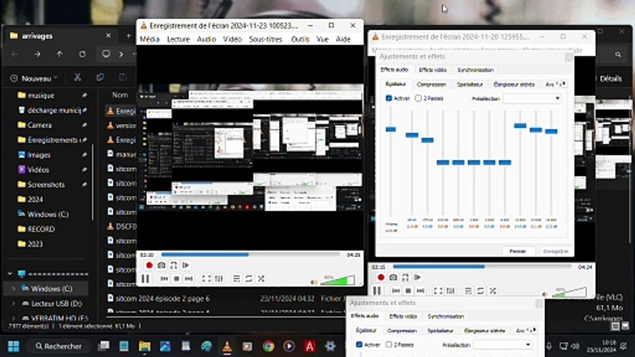
Task: Skip to next media in the 2024-11-20 VLC window
Action: point(420,291)
